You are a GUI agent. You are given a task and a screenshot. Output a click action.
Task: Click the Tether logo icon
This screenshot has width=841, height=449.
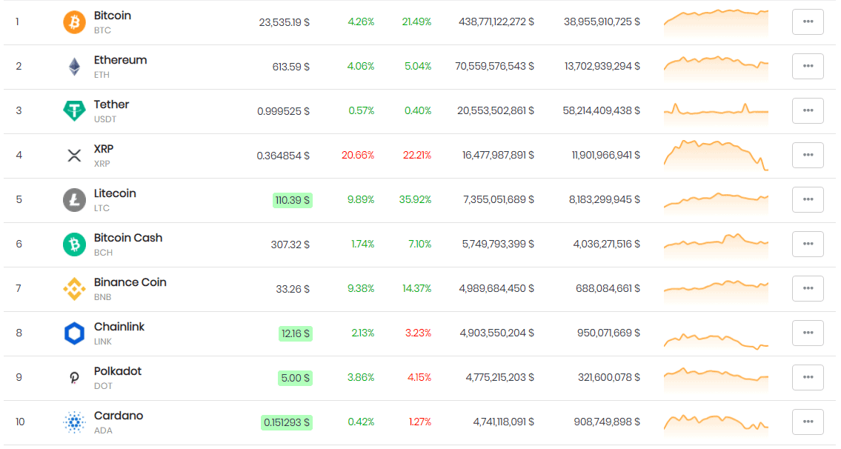click(74, 111)
